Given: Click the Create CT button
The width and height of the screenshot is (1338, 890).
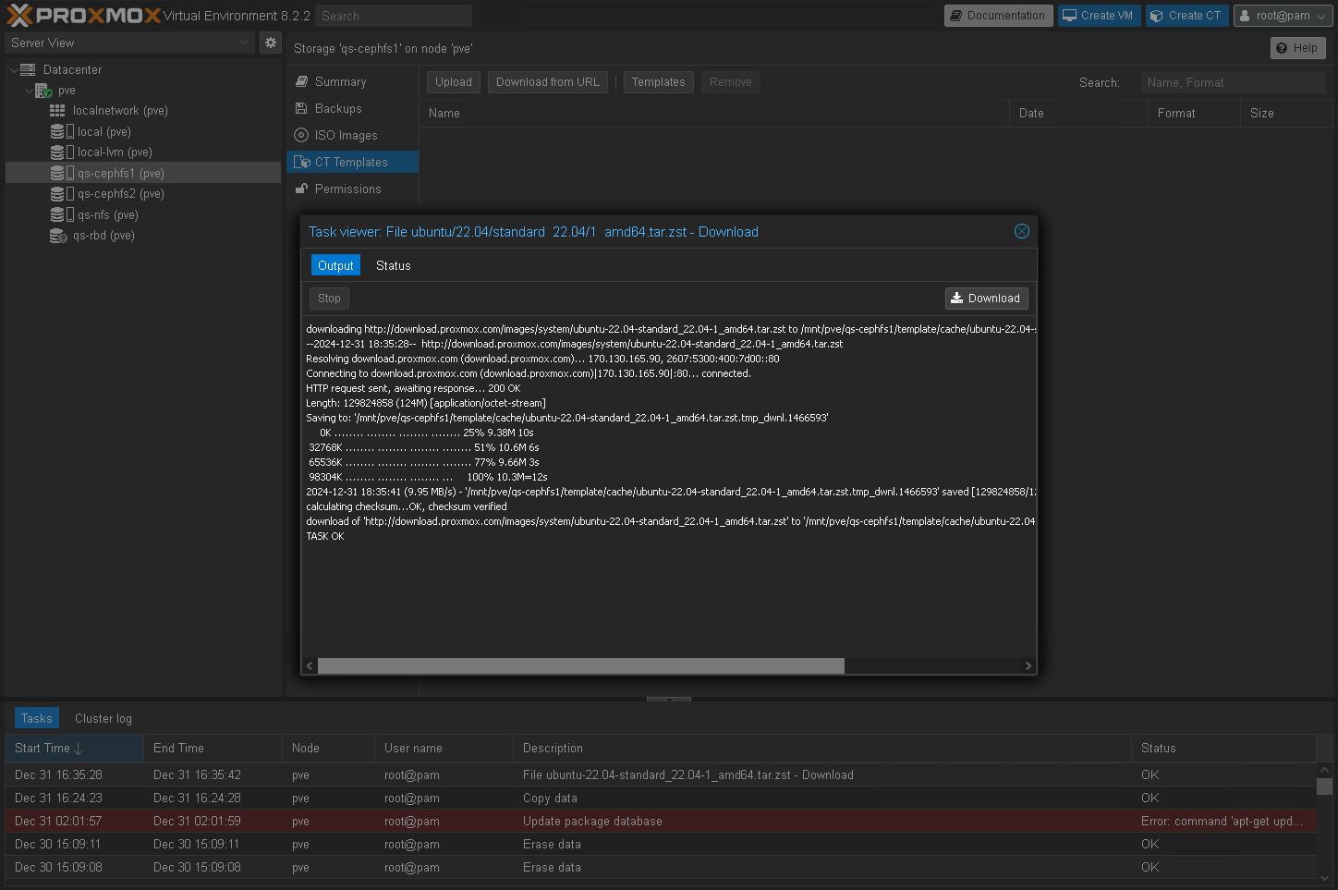Looking at the screenshot, I should pyautogui.click(x=1186, y=16).
